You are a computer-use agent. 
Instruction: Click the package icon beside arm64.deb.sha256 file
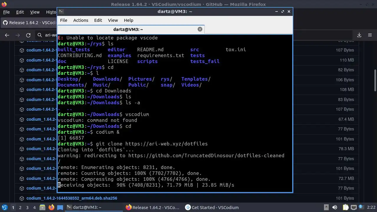pos(22,198)
